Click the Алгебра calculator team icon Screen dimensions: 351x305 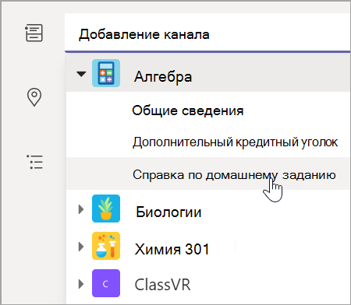click(106, 73)
